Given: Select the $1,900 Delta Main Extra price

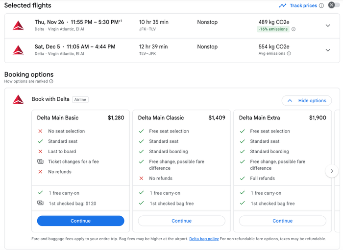Looking at the screenshot, I should pos(318,118).
